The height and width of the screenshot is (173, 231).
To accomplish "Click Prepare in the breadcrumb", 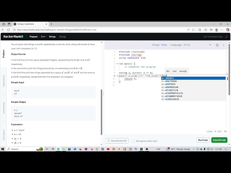I will (x=34, y=37).
